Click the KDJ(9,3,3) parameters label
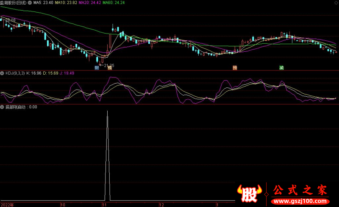Image resolution: width=339 pixels, height=207 pixels. [x=15, y=73]
